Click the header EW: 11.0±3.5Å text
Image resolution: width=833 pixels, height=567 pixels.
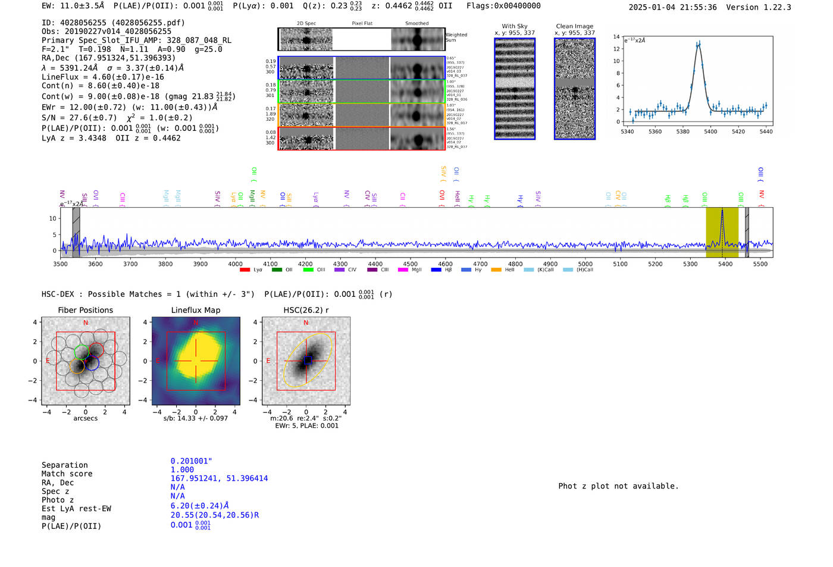tap(73, 6)
